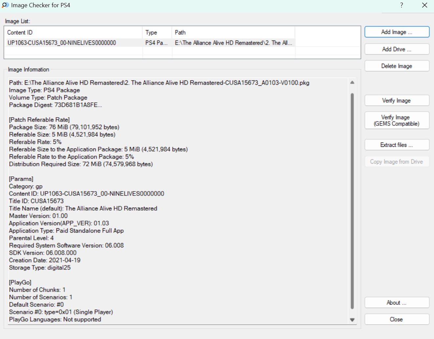This screenshot has width=434, height=339.
Task: Click the Verify Image button
Action: (x=397, y=101)
